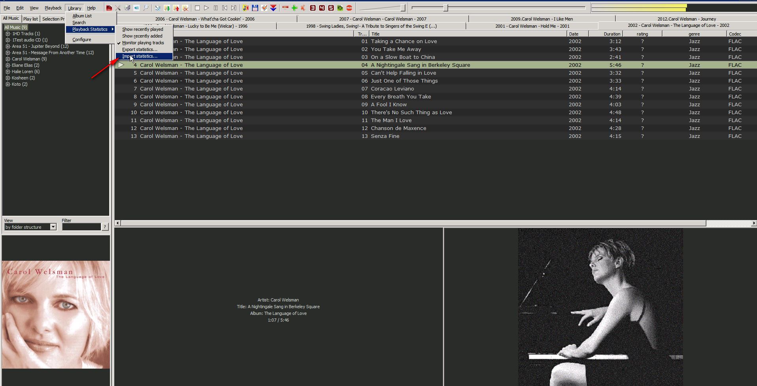The image size is (757, 386).
Task: Click the green plus toolbar icon
Action: tap(294, 8)
